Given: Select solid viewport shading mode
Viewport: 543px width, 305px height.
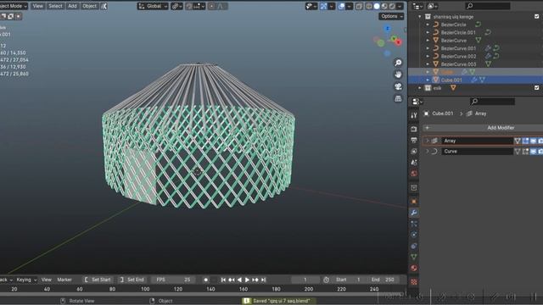Looking at the screenshot, I should pyautogui.click(x=377, y=6).
